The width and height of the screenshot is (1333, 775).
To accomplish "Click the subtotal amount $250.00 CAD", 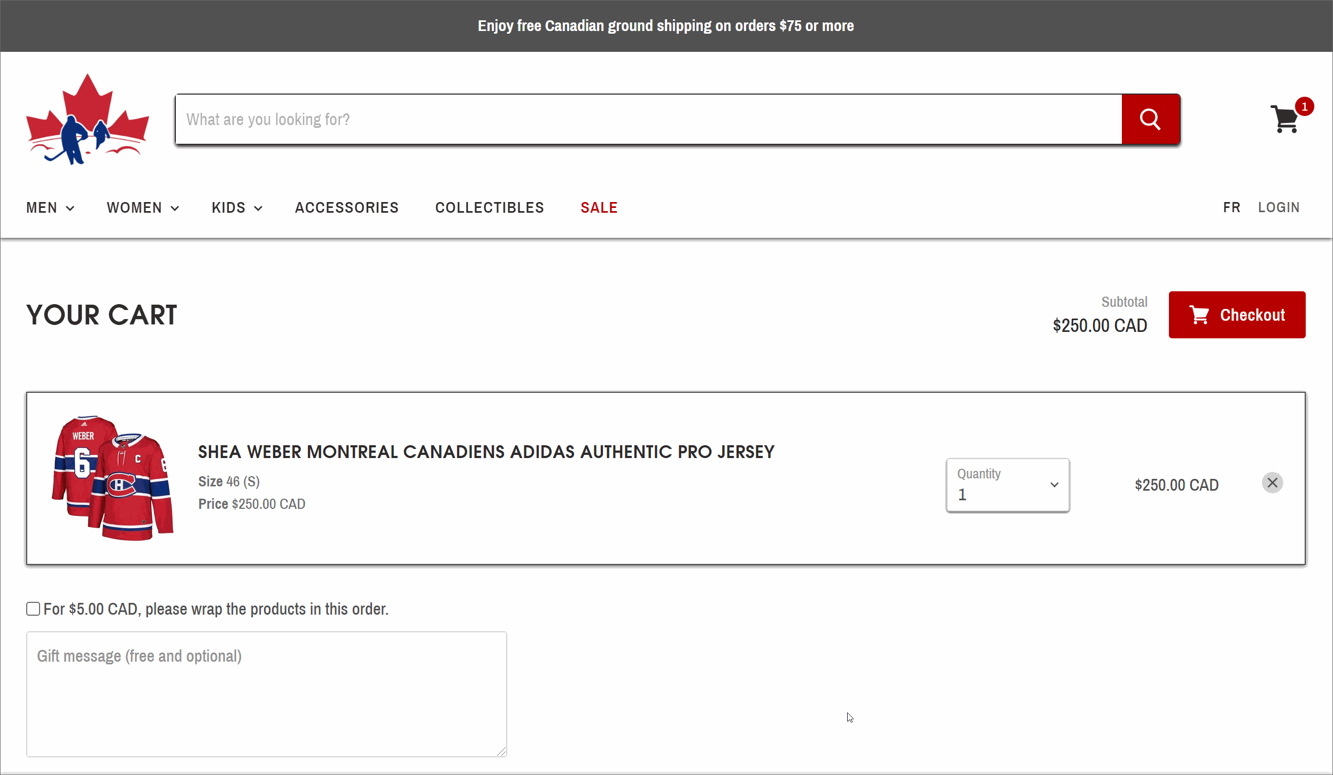I will tap(1100, 325).
